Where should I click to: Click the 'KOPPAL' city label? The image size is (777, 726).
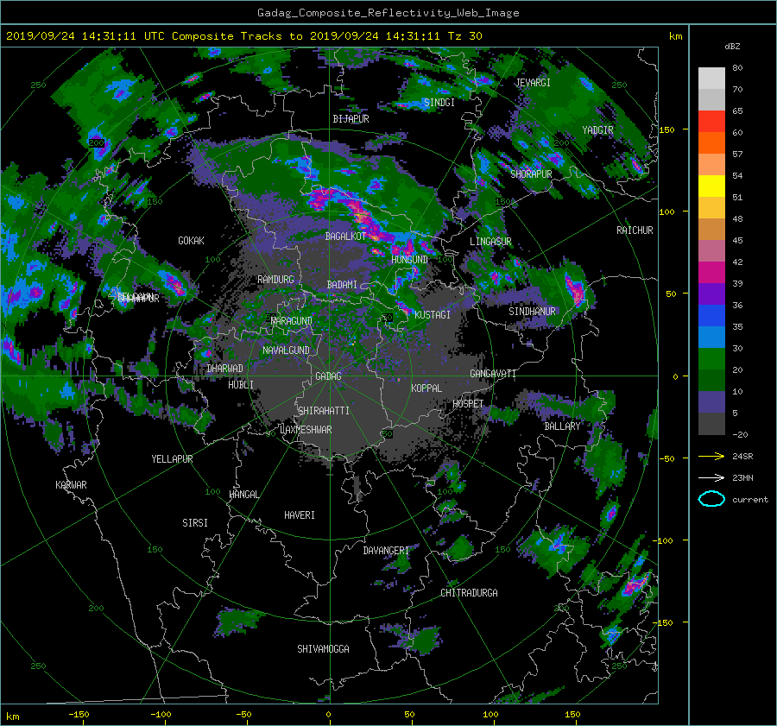point(426,388)
